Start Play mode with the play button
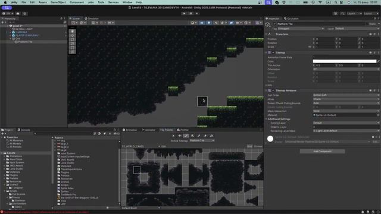The image size is (381, 214). 184,14
